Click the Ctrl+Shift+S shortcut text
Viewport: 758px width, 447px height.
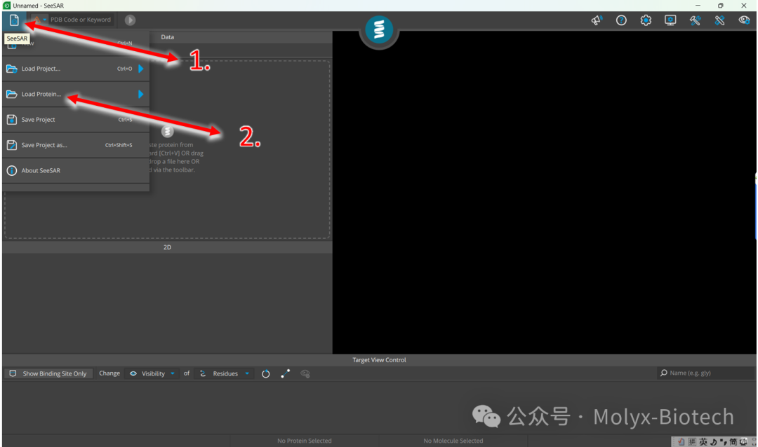coord(119,145)
